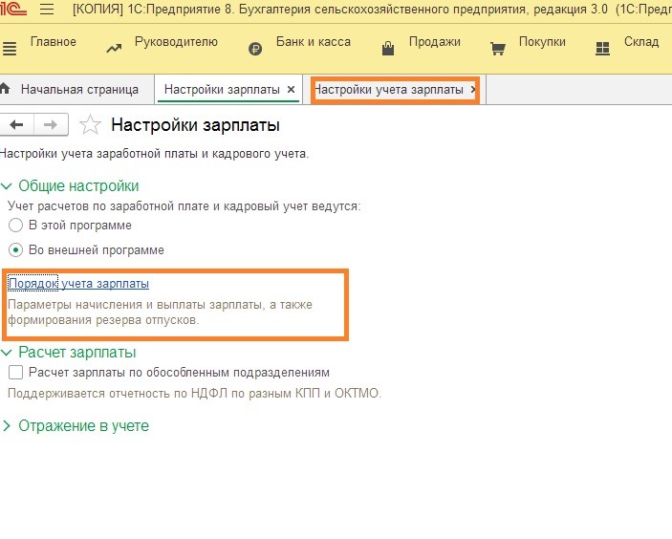Click the Банк и касса ruble icon

point(255,50)
